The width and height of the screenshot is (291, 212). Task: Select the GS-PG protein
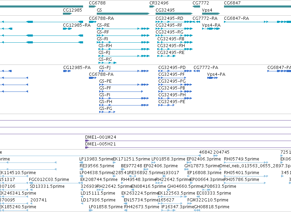coord(107,112)
